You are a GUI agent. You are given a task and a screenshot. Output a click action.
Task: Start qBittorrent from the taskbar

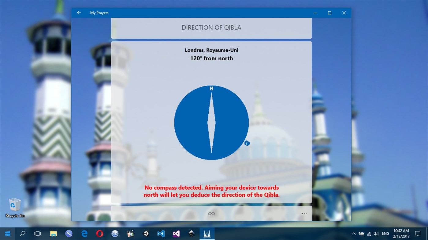115,233
